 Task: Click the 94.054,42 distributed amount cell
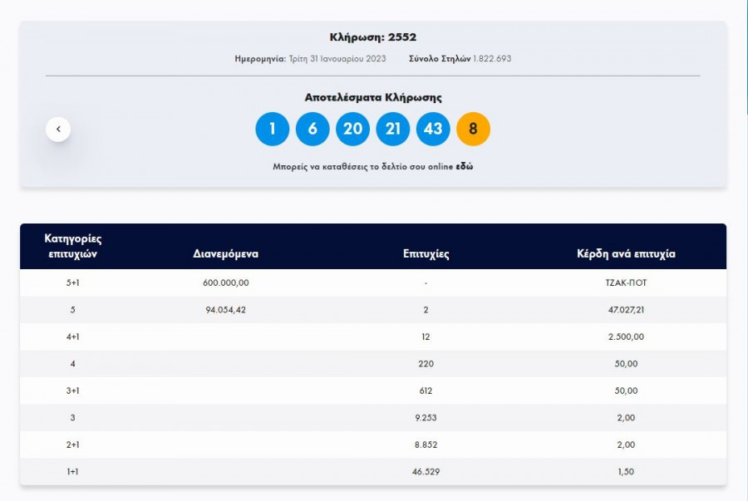[x=225, y=310]
